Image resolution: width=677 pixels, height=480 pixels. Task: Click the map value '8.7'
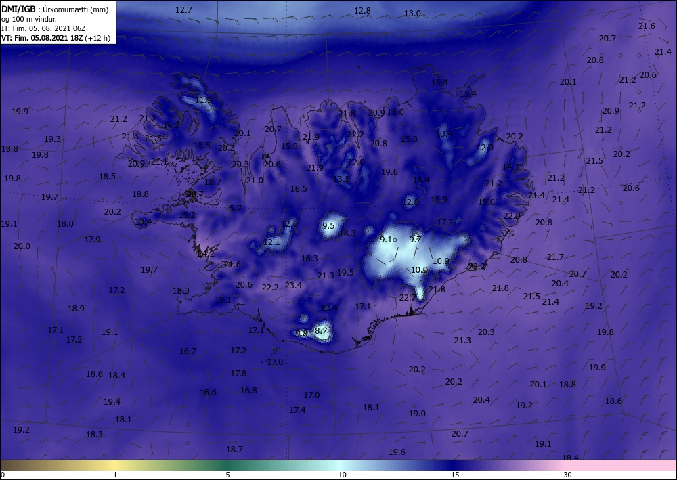click(321, 330)
